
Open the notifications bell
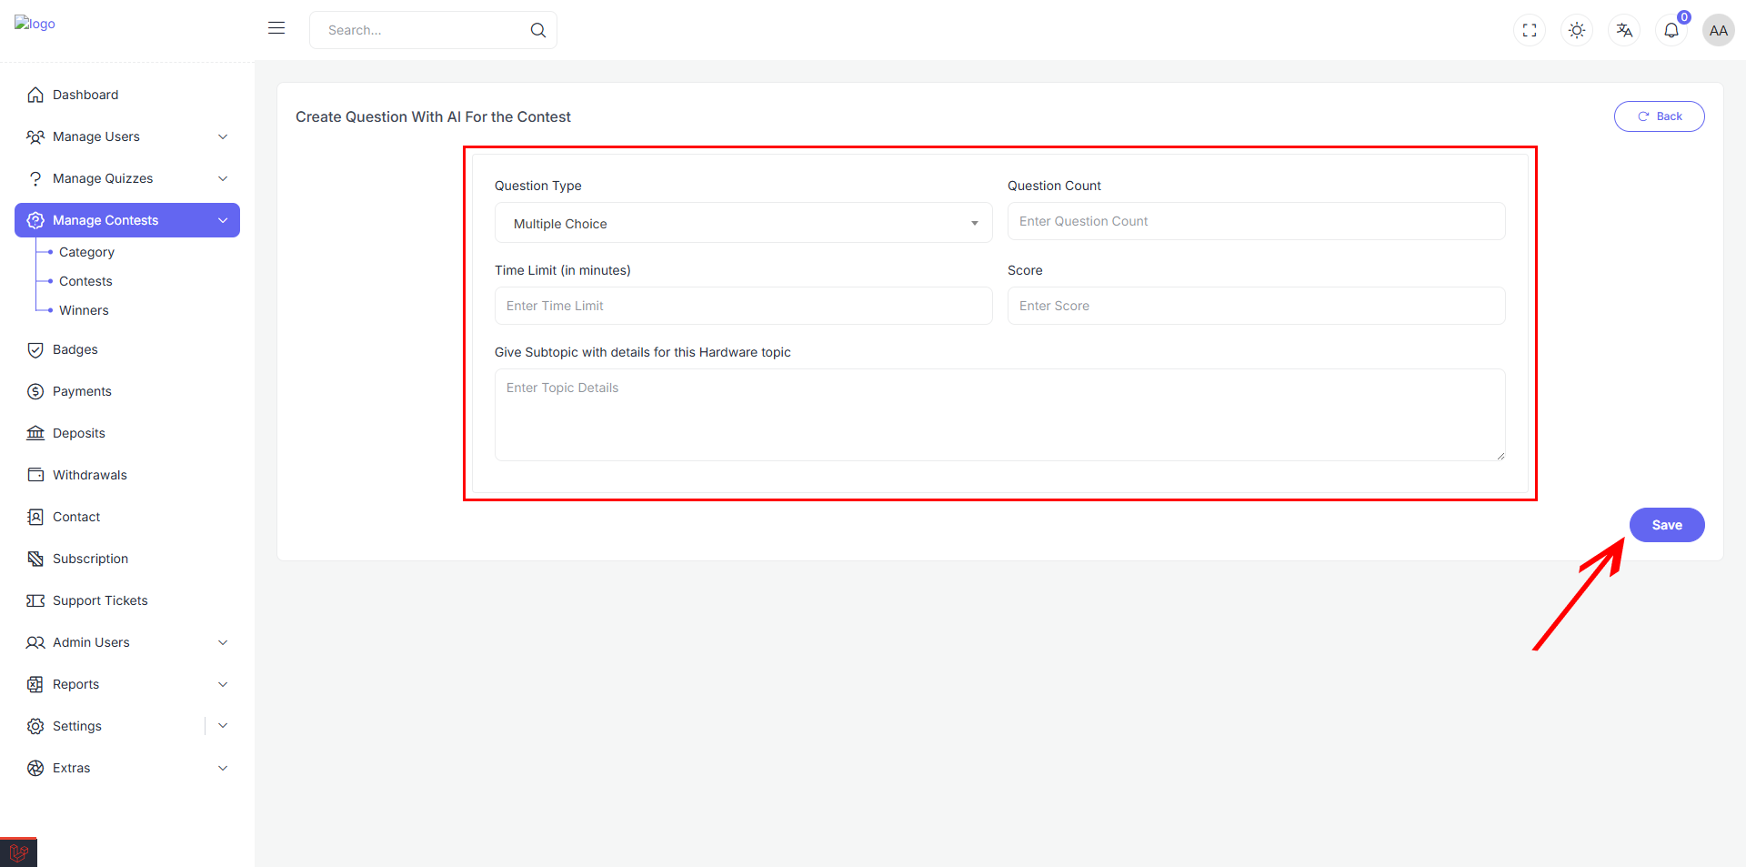pyautogui.click(x=1671, y=30)
